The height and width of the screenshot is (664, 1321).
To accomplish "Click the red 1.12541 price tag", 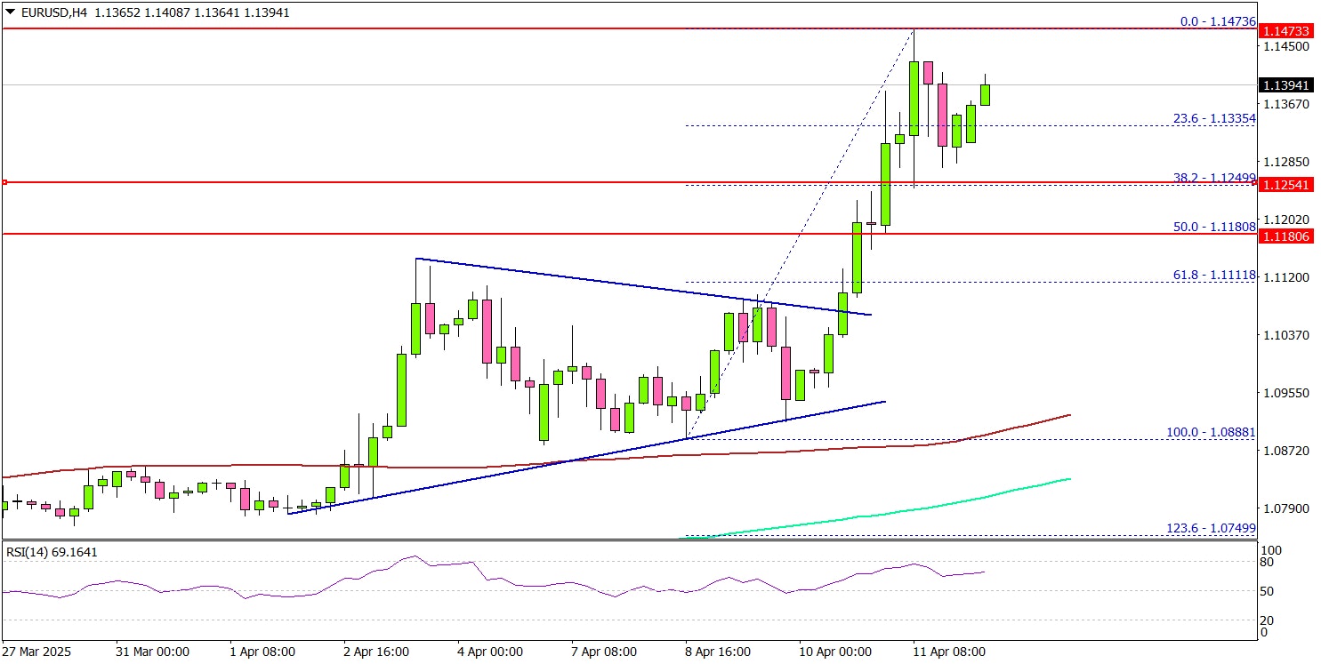I will point(1285,184).
